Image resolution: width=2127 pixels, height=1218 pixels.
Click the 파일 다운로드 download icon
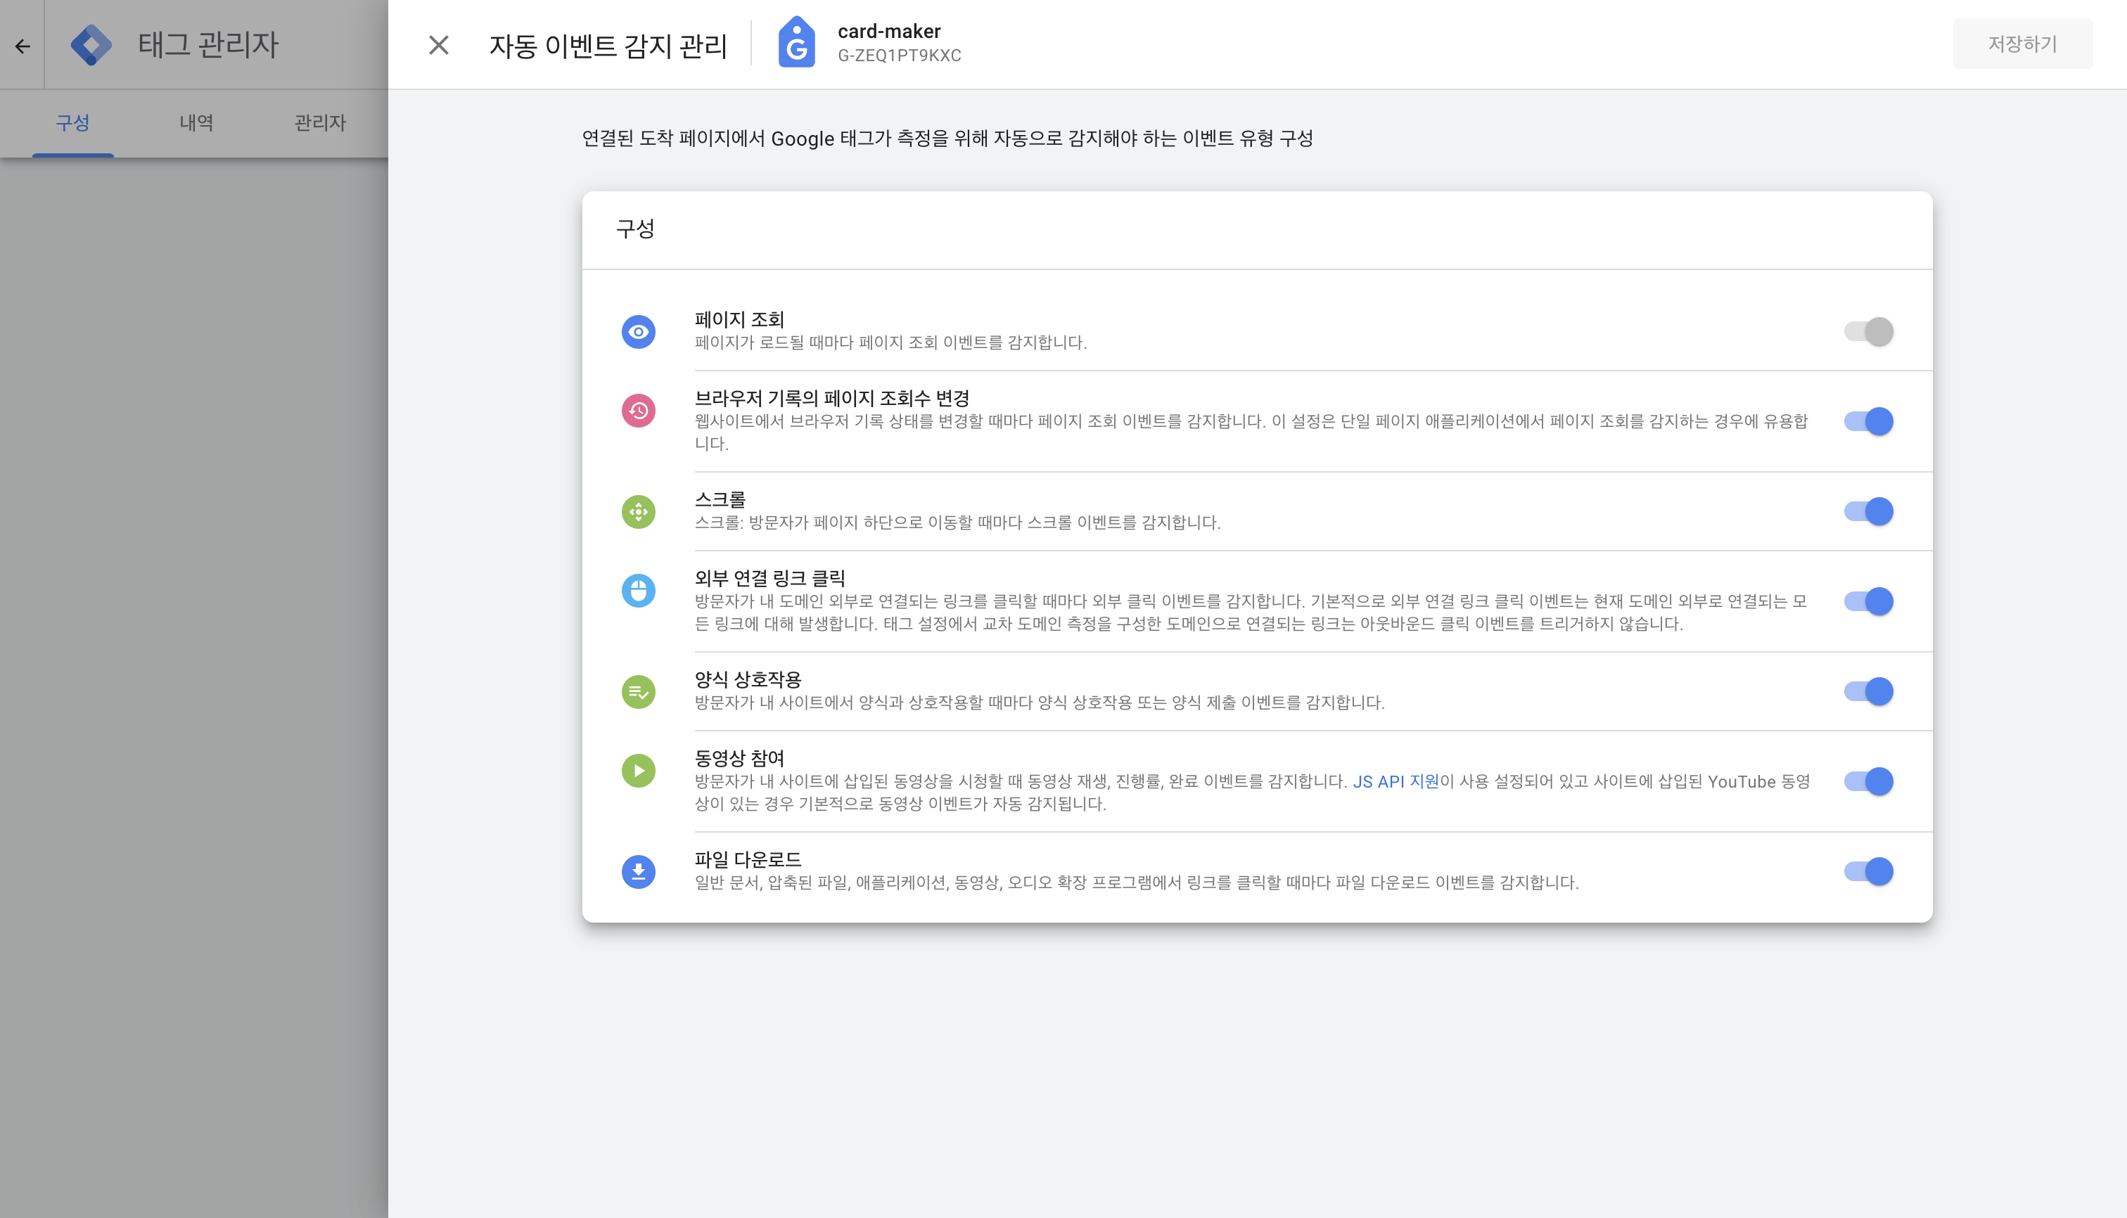click(637, 872)
